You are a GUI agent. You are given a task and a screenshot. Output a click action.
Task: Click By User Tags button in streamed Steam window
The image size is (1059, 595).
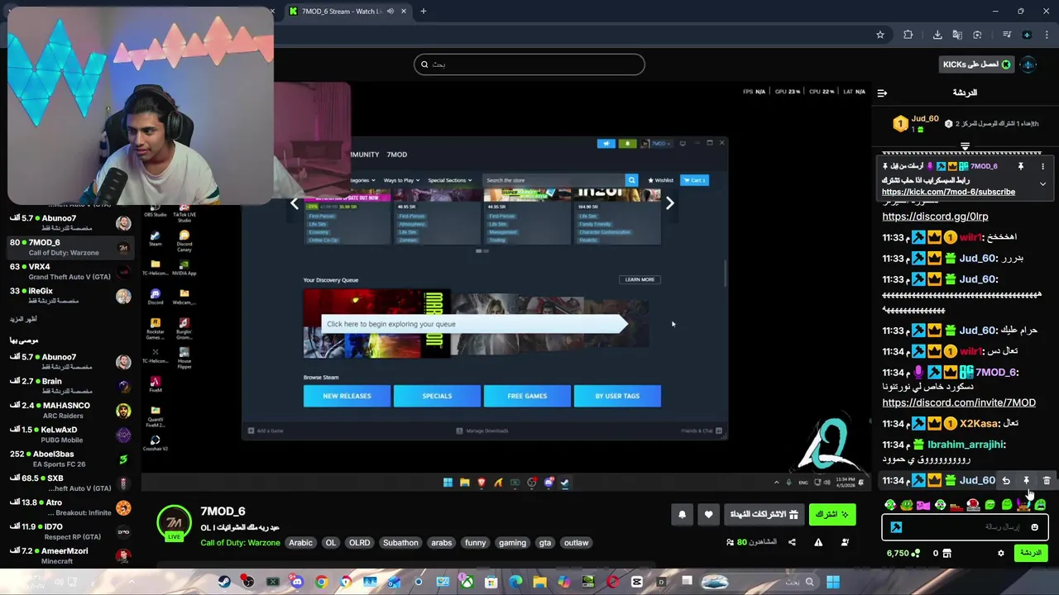tap(617, 396)
